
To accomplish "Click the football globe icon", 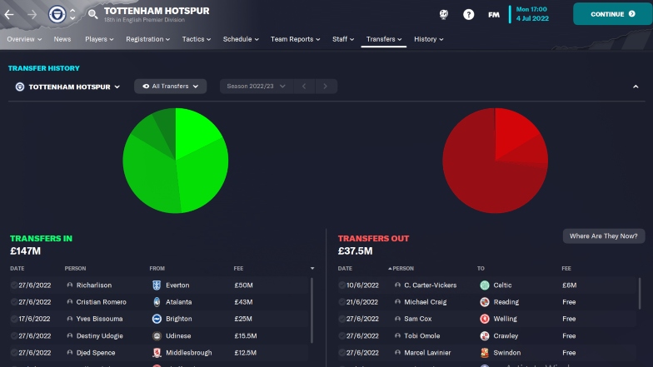I will (x=444, y=15).
